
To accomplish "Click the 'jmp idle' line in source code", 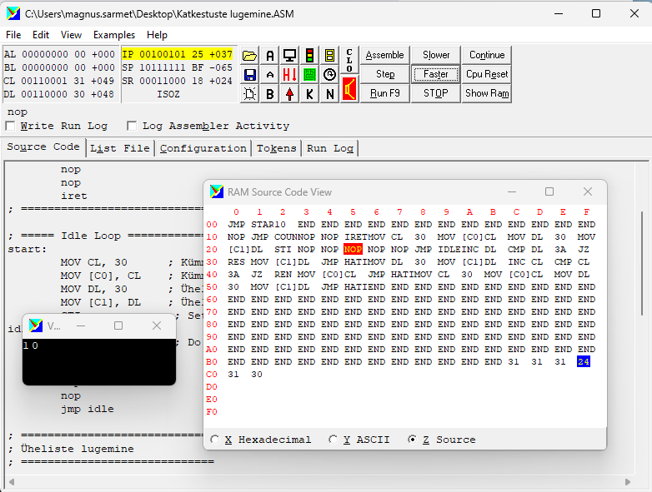I will 88,409.
